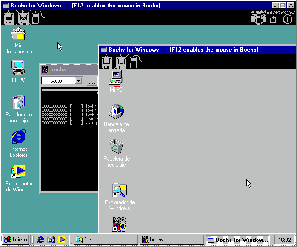Click the Mark selection button in bochs console

92,81
